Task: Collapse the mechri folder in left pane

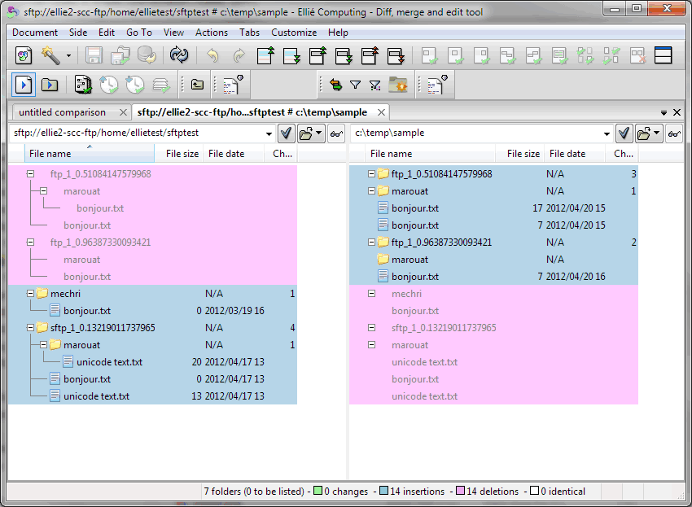Action: (30, 294)
